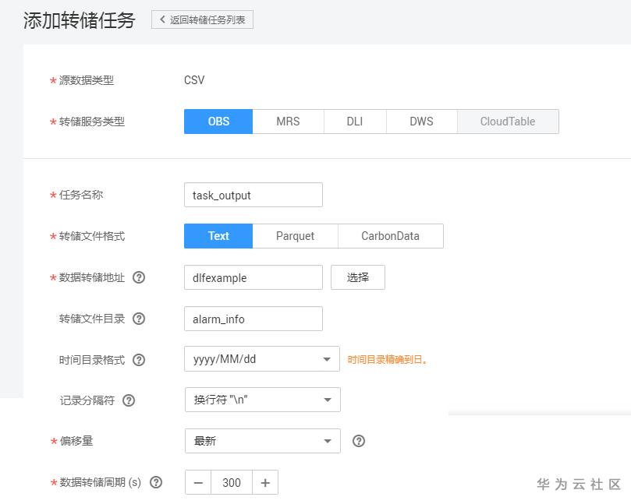
Task: Click the 转储文件格式 label
Action: [x=92, y=236]
